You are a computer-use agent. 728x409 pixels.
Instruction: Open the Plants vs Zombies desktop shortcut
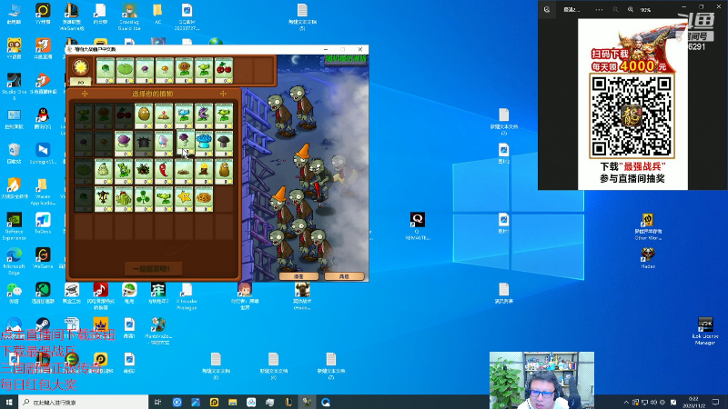(157, 331)
